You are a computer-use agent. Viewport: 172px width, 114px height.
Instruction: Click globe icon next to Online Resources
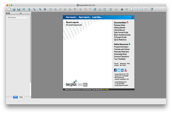130,44
